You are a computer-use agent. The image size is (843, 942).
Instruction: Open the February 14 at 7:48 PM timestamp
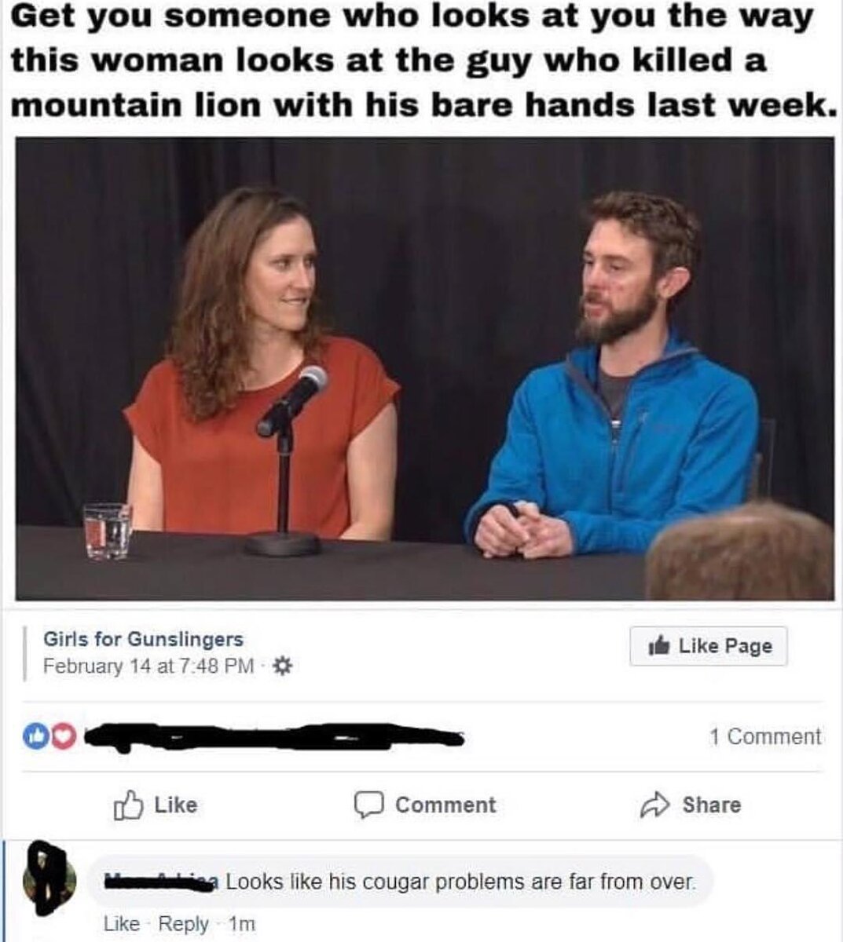coord(148,666)
